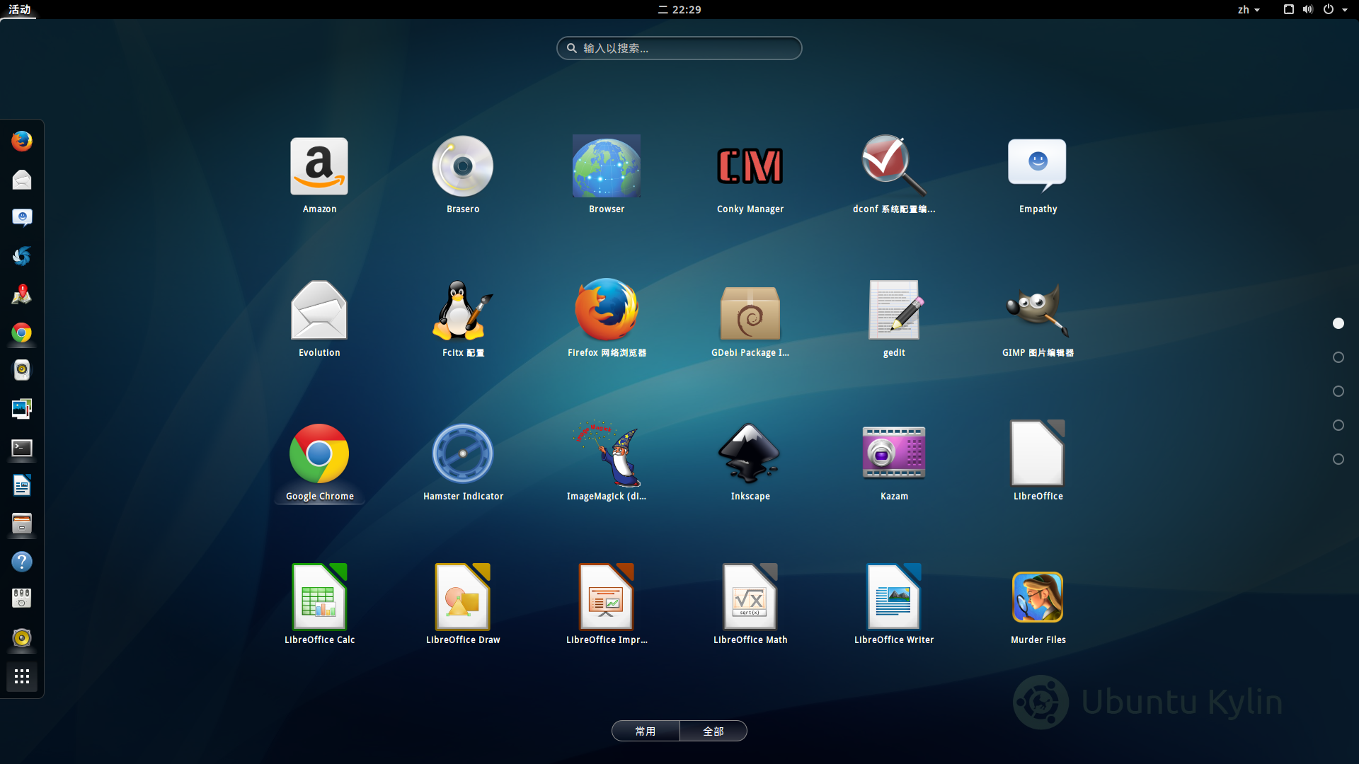This screenshot has width=1359, height=764.
Task: Start Google Chrome from the app grid
Action: pos(319,453)
